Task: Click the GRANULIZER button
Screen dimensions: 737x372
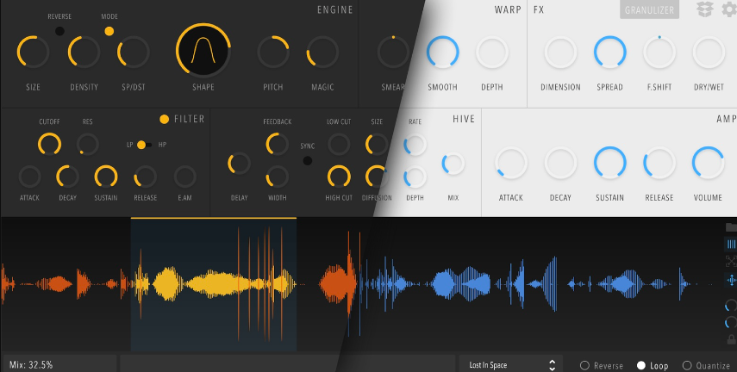Action: (x=649, y=9)
